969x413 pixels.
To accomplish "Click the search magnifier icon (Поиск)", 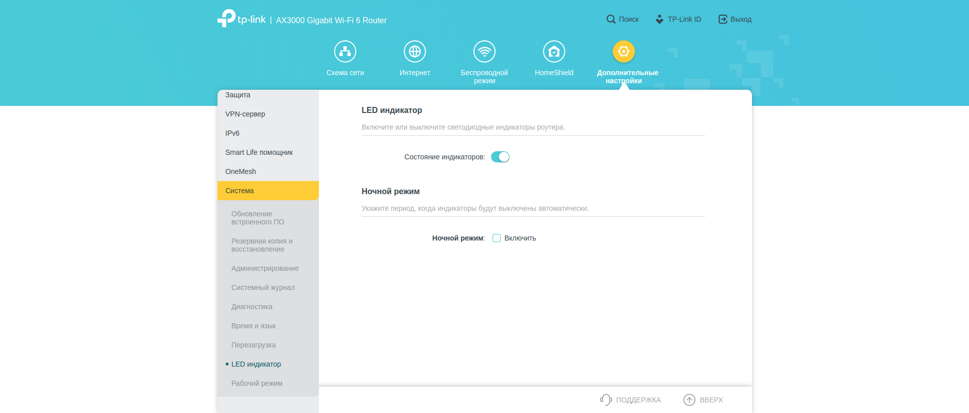I will pyautogui.click(x=611, y=19).
